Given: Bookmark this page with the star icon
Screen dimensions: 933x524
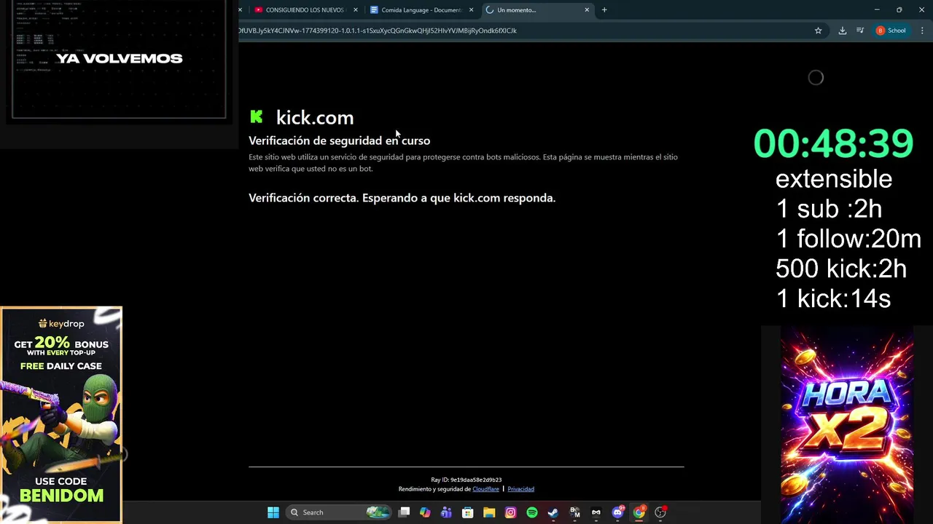Looking at the screenshot, I should pyautogui.click(x=818, y=31).
